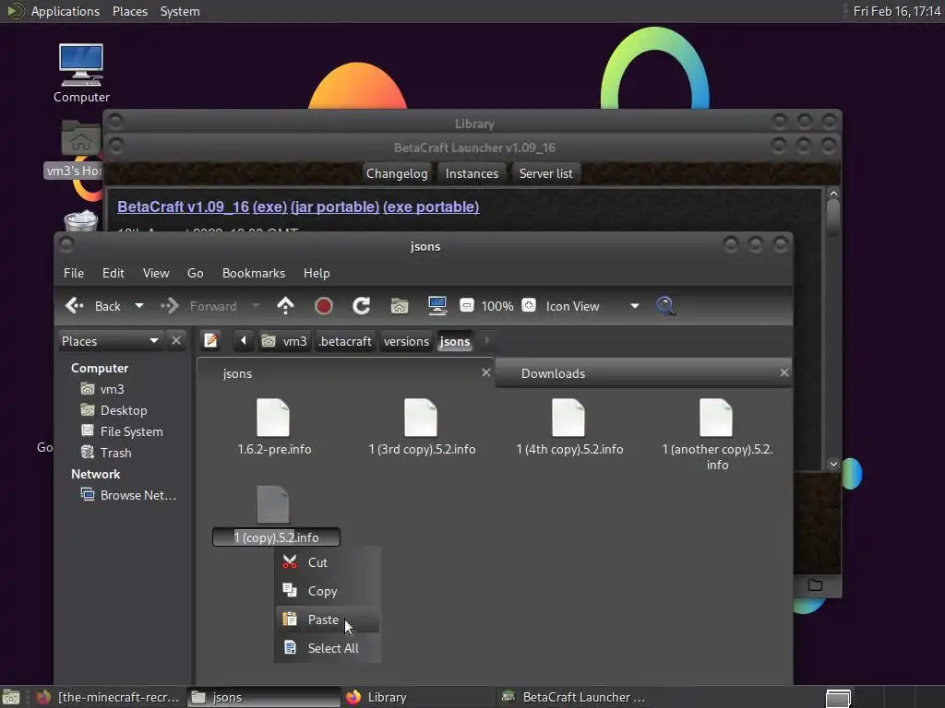Open the Go menu
This screenshot has width=945, height=708.
pyautogui.click(x=196, y=273)
